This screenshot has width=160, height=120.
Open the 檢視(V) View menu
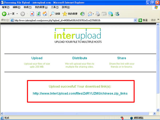pyautogui.click(x=28, y=7)
